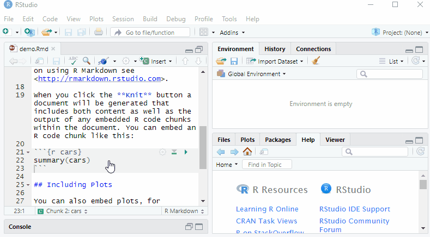Click the main toolbar Save icon
Viewport: 430px width, 237px height.
(68, 33)
